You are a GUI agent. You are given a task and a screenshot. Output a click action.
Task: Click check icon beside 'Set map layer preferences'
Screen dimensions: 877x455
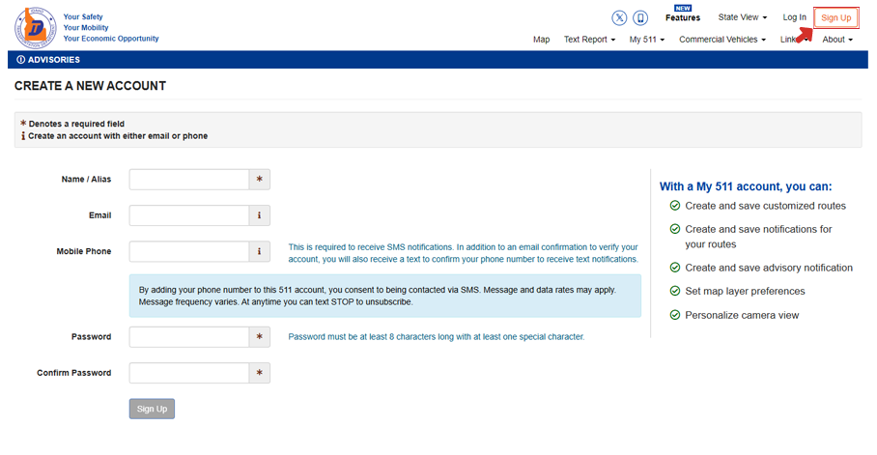click(x=675, y=291)
